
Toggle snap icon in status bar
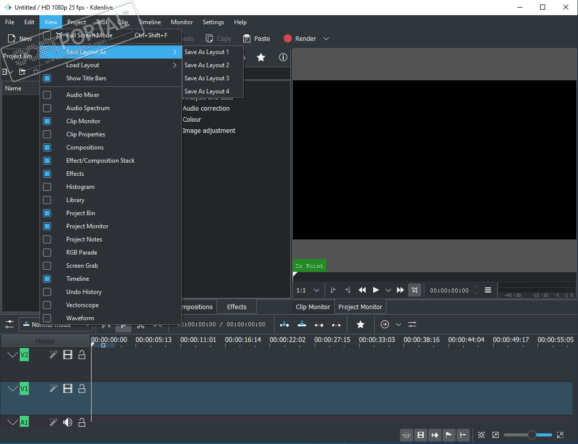tap(463, 435)
